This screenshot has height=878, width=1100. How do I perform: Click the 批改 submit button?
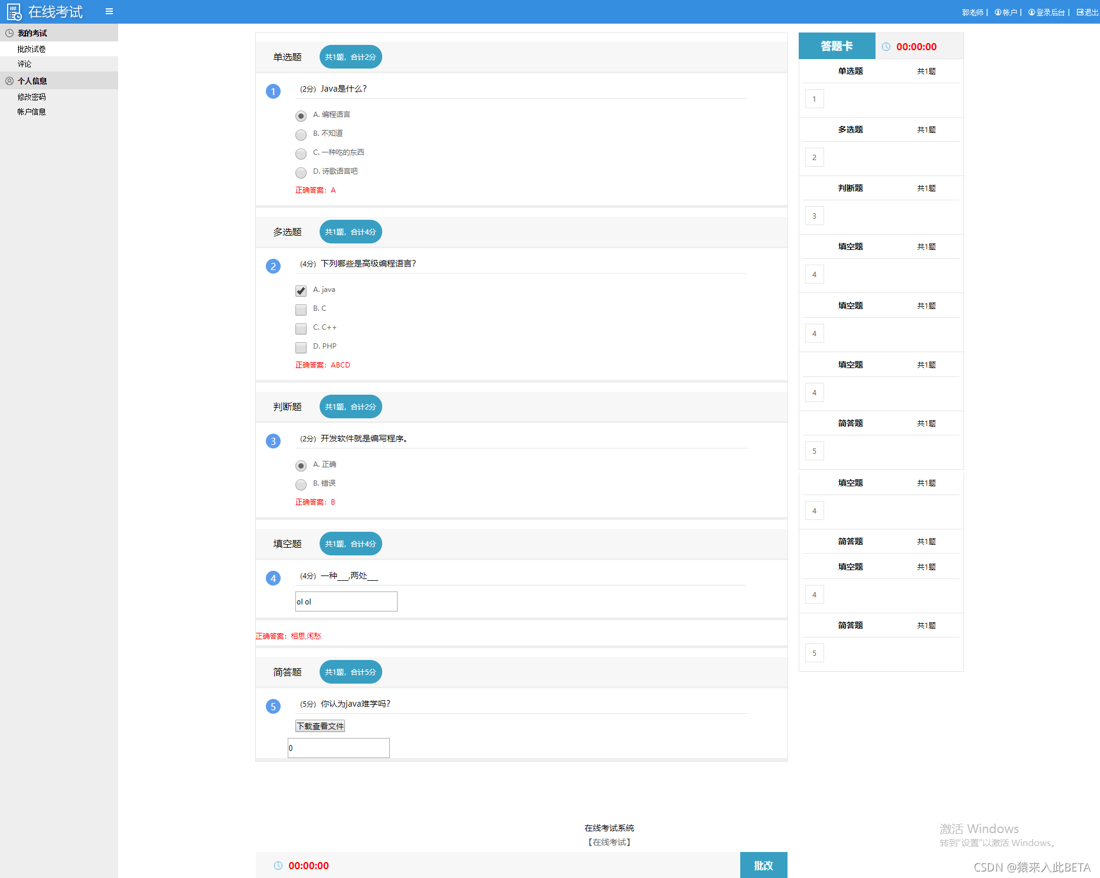[x=763, y=865]
